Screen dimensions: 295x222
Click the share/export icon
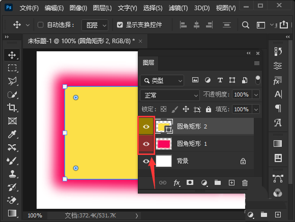283,24
